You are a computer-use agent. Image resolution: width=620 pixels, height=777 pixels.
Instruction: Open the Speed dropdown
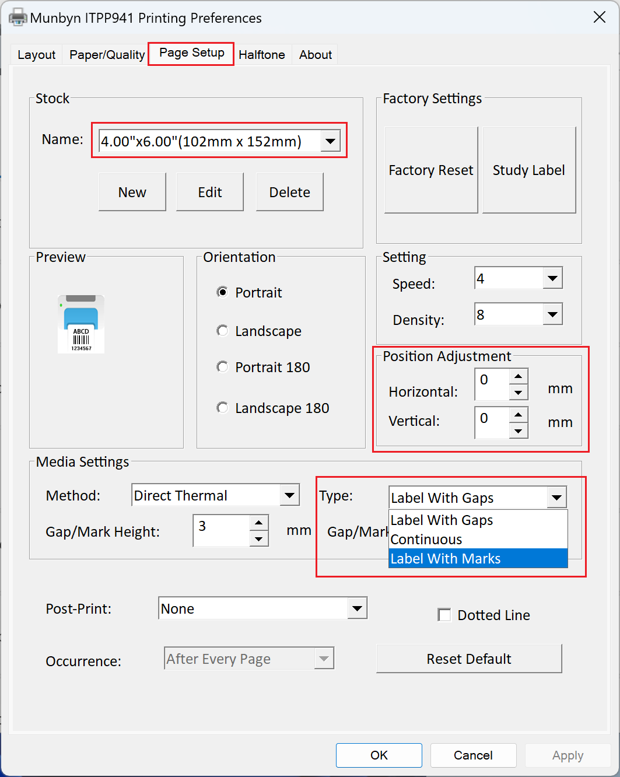(552, 278)
